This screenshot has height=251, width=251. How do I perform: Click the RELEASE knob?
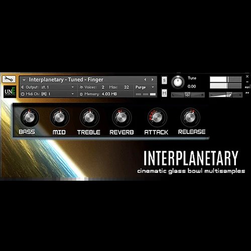pyautogui.click(x=190, y=117)
